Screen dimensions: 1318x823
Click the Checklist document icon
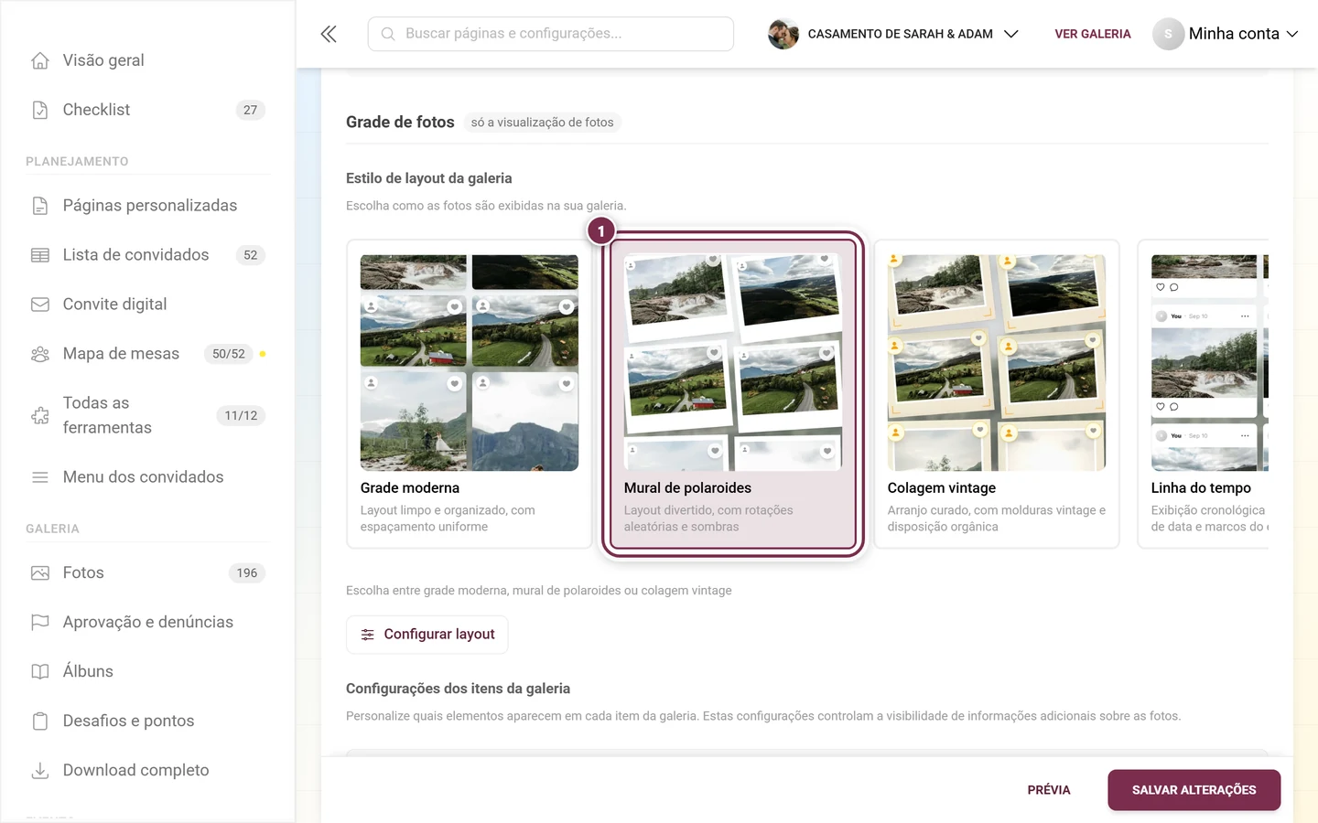tap(40, 110)
